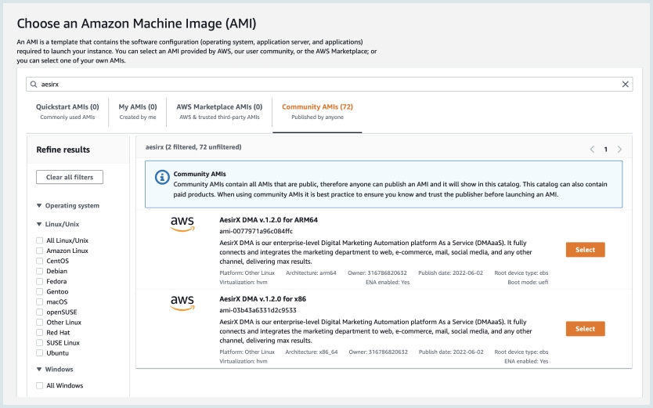Click AMI ID ami-03b43a6331d2c9533
Image resolution: width=653 pixels, height=408 pixels.
coord(258,310)
